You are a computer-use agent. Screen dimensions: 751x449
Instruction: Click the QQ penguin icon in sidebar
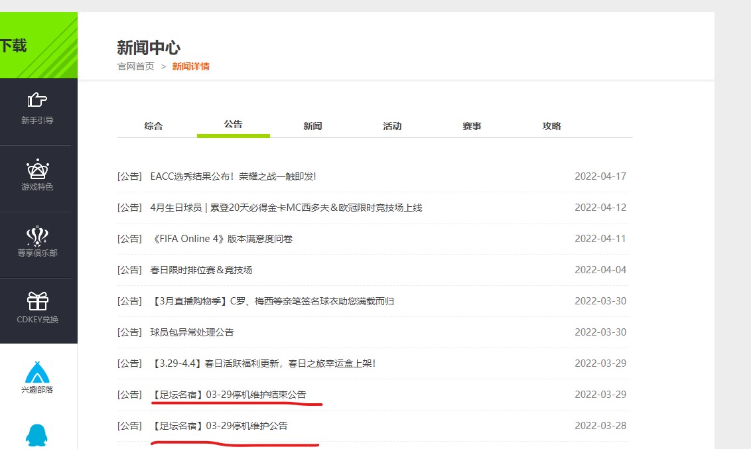(36, 435)
